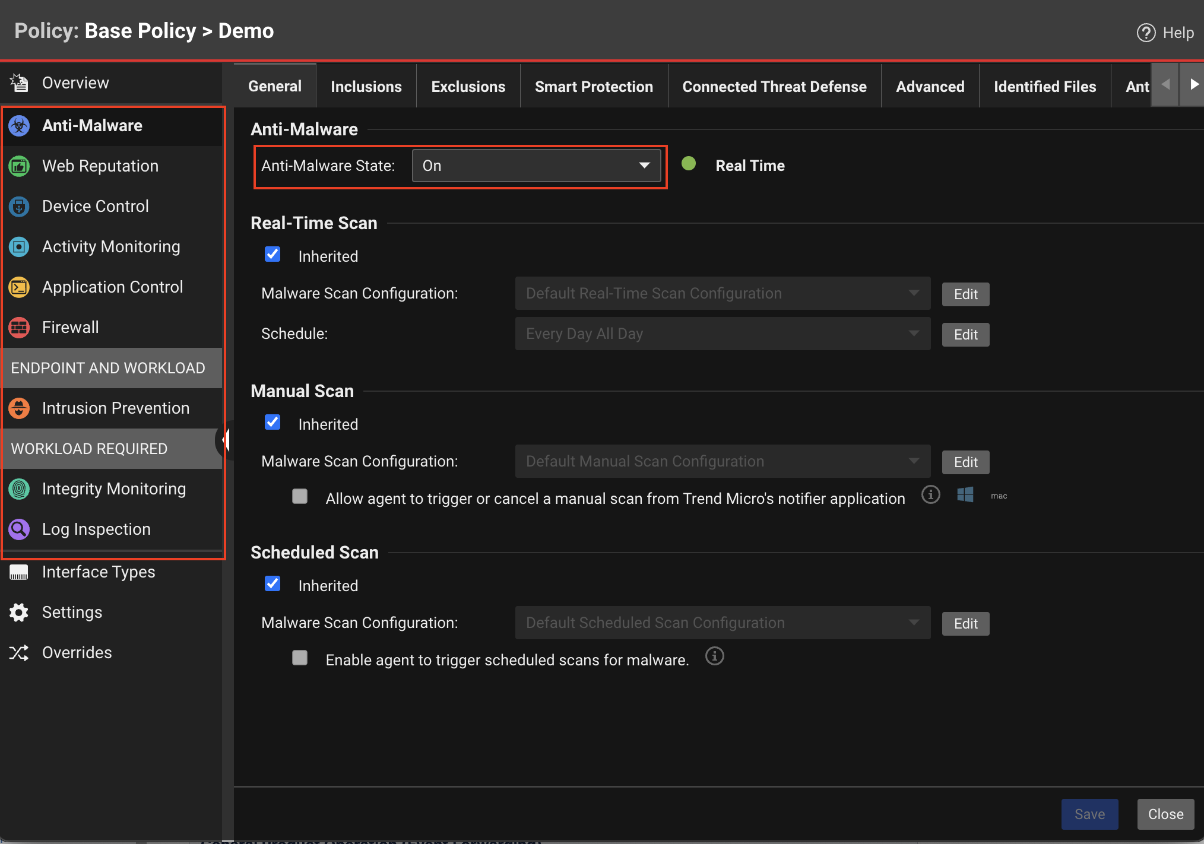Open Application Control using its yellow icon
The height and width of the screenshot is (844, 1204).
19,287
